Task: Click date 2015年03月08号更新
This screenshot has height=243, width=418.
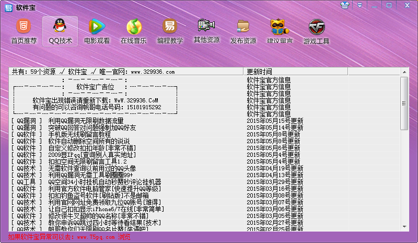Action: pos(275,196)
